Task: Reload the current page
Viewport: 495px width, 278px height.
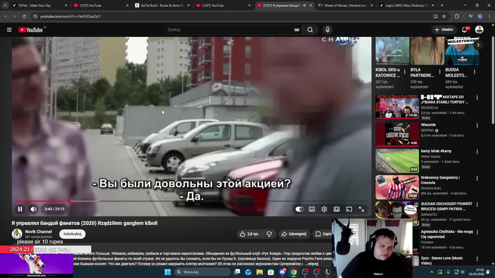Action: pyautogui.click(x=24, y=16)
